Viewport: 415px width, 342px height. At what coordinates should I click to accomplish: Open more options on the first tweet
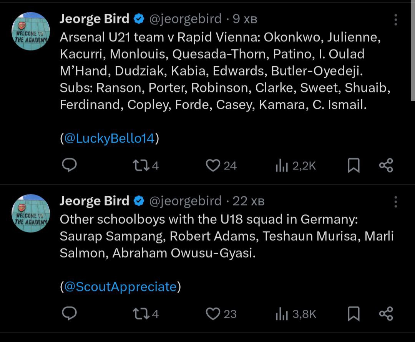396,20
